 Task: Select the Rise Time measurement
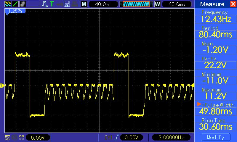pos(216,124)
